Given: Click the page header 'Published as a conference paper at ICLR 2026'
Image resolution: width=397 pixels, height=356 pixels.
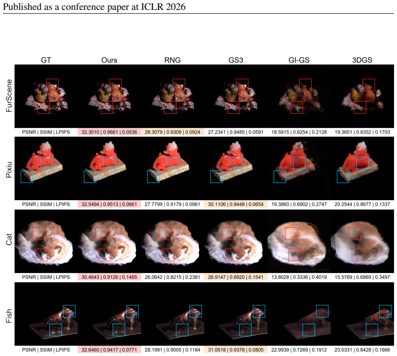Looking at the screenshot, I should click(x=94, y=7).
